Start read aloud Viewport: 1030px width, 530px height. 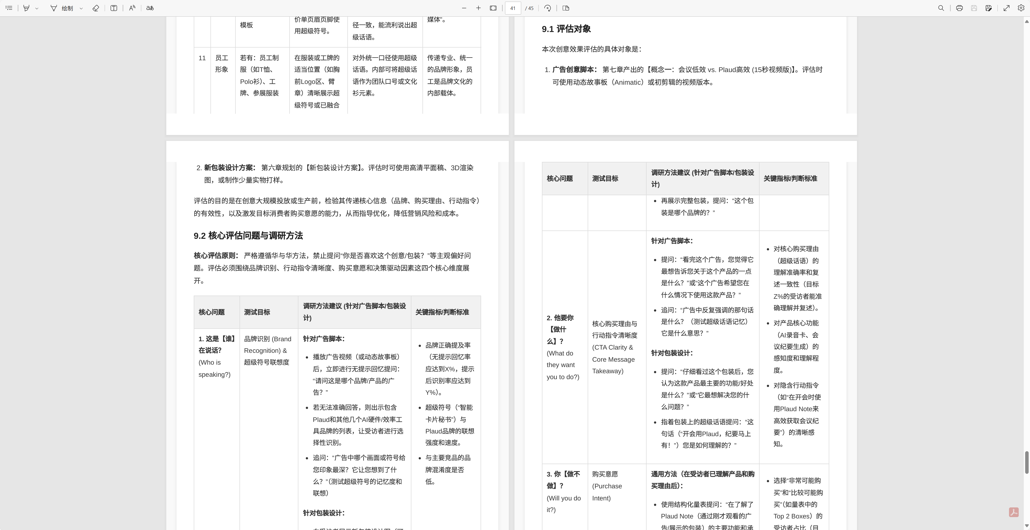click(x=132, y=8)
